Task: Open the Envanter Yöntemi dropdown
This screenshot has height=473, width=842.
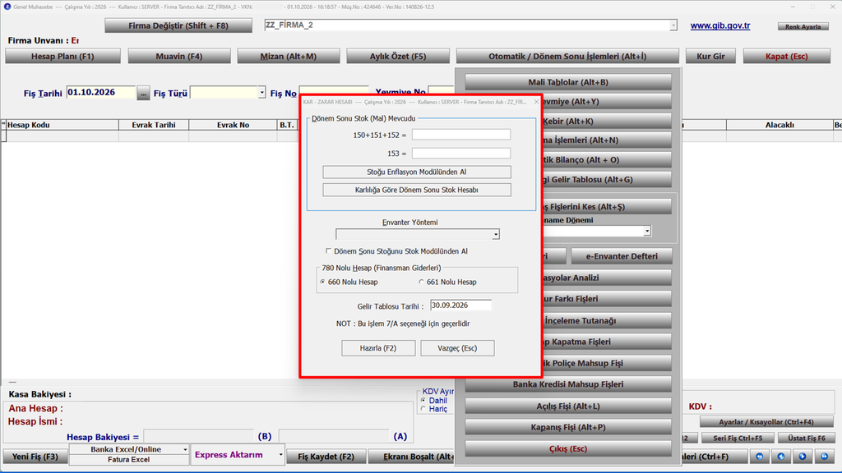Action: pos(496,234)
